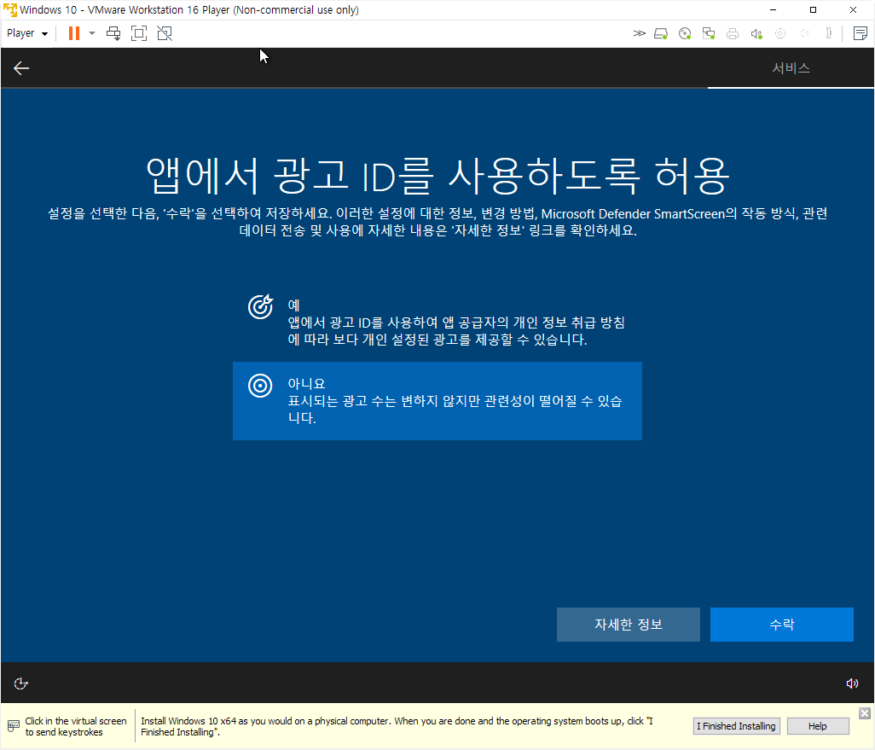Open the hard disk device icon
The height and width of the screenshot is (750, 875).
point(661,33)
